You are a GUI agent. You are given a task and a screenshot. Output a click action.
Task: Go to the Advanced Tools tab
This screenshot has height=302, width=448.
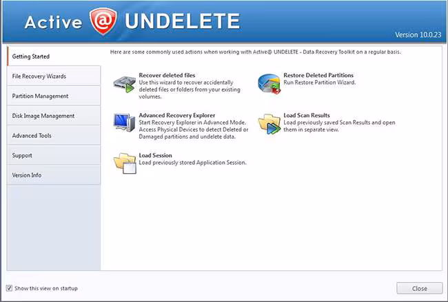click(54, 135)
